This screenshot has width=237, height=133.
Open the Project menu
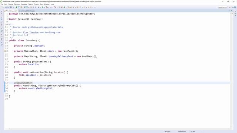click(36, 4)
